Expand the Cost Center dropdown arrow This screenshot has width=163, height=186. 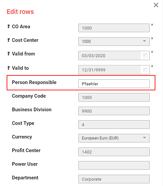pos(144,41)
